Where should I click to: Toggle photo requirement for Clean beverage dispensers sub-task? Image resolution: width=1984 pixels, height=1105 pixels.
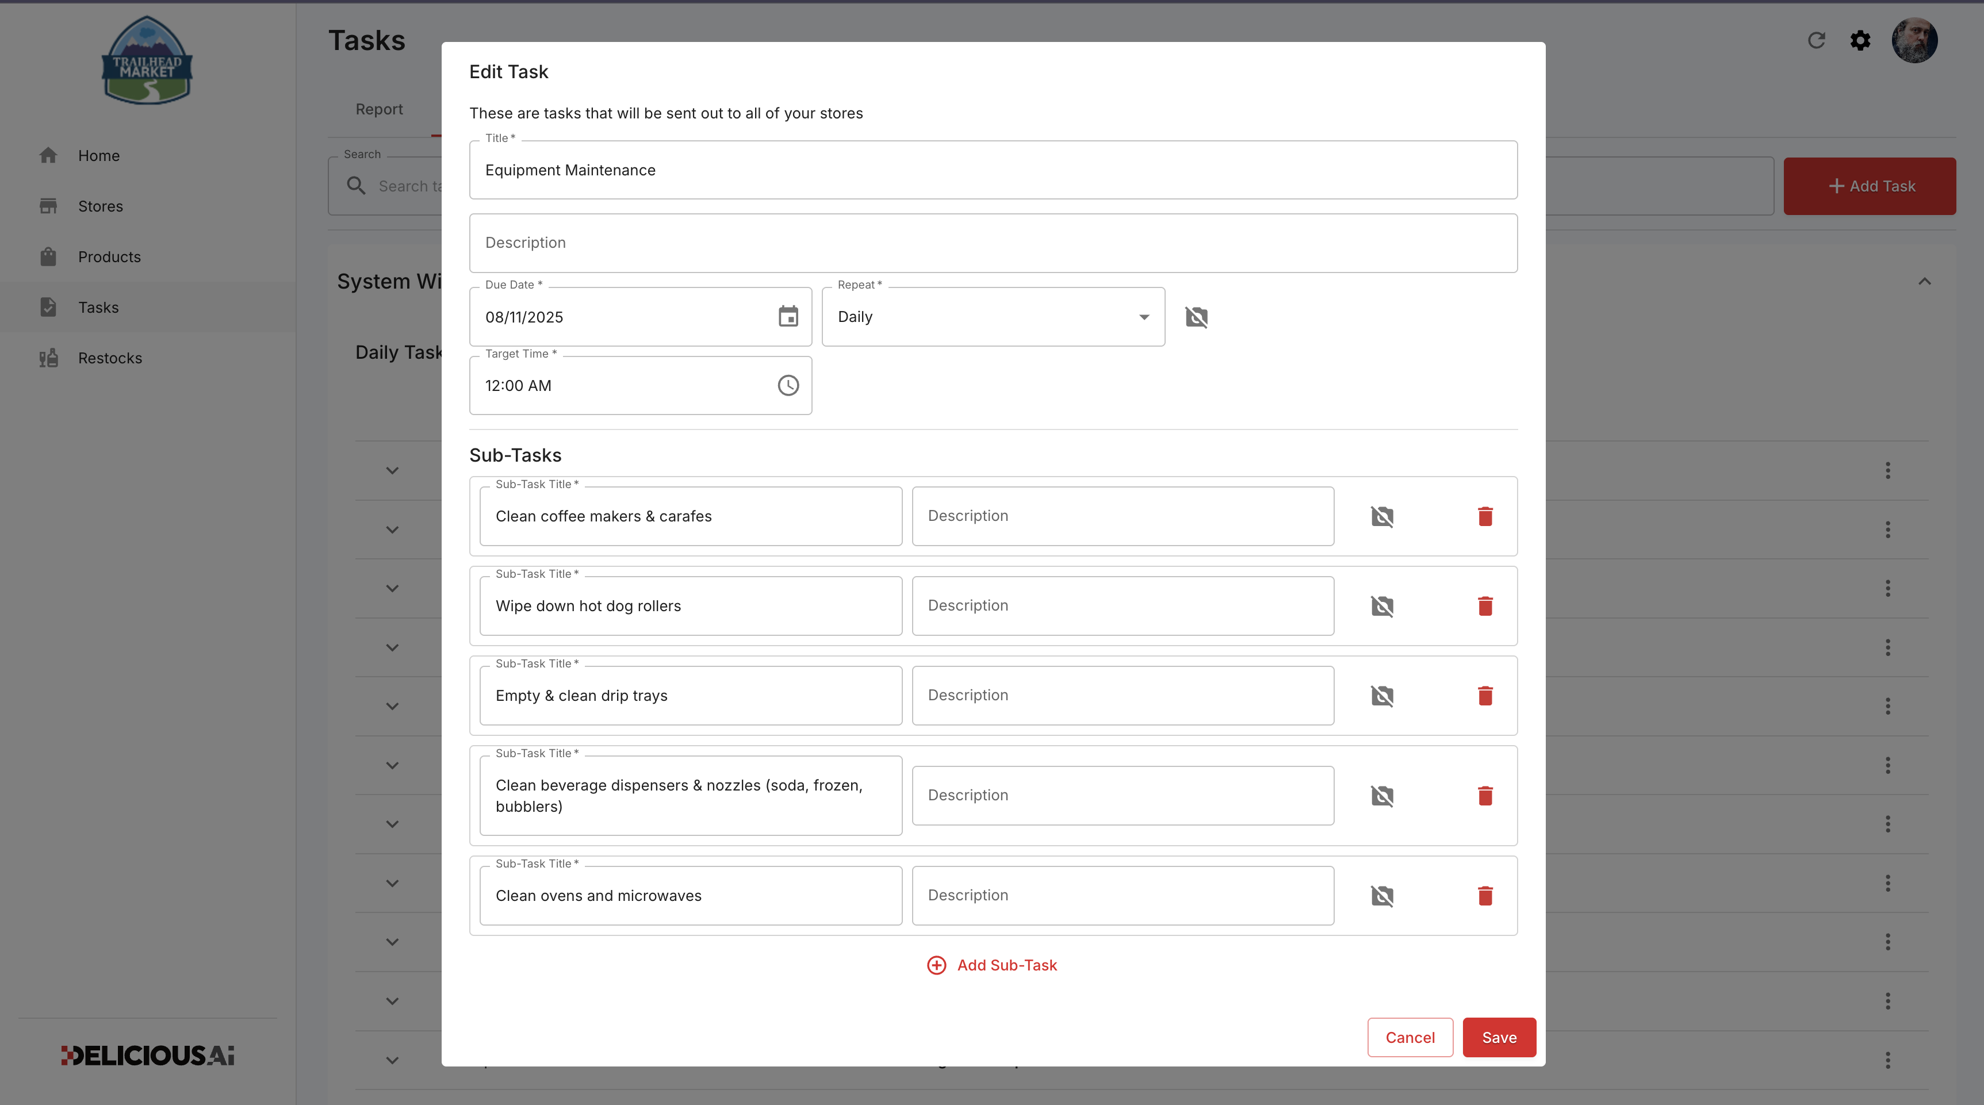tap(1382, 796)
